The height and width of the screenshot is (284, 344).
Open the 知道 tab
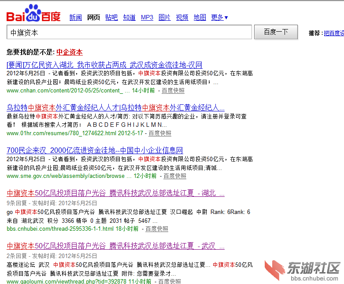tap(129, 17)
